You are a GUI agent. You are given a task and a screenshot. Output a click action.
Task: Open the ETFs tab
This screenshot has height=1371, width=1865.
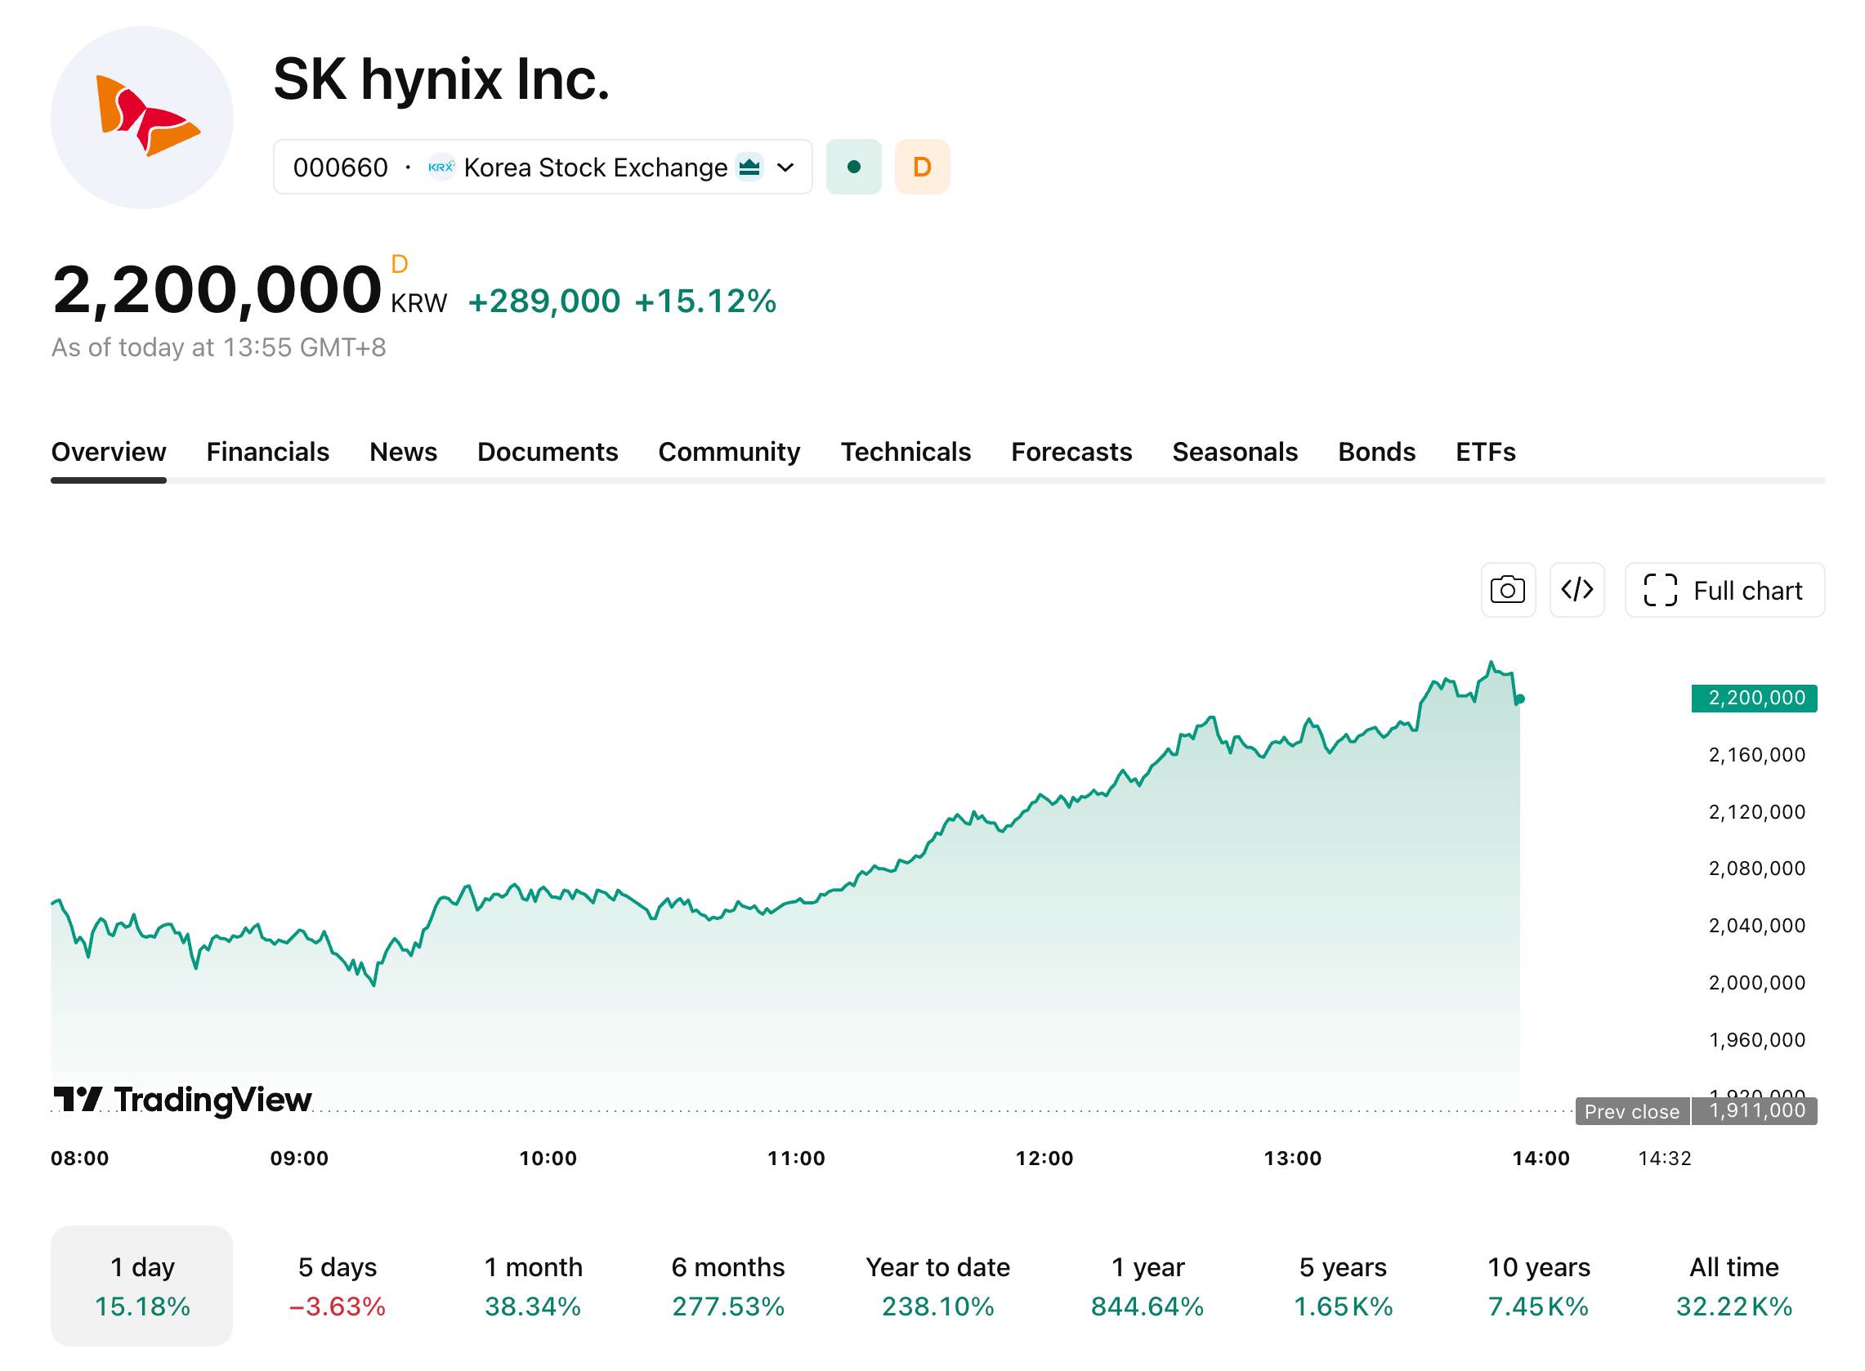click(x=1486, y=452)
